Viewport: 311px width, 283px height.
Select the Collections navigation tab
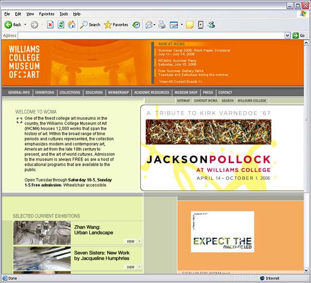point(70,93)
